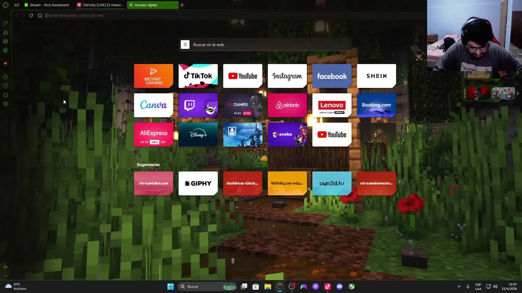The width and height of the screenshot is (522, 293).
Task: Click the volume icon in system tray
Action: click(495, 286)
